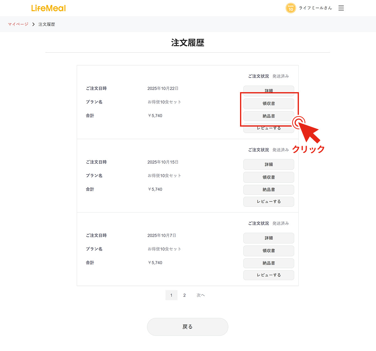Open 詳細 for the October 22 order
This screenshot has width=376, height=351.
tap(269, 90)
